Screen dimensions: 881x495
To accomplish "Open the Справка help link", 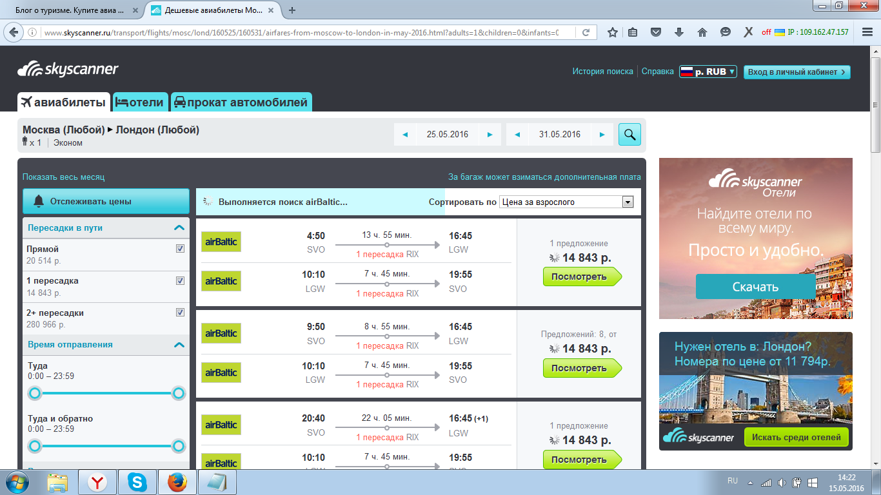I will tap(658, 72).
